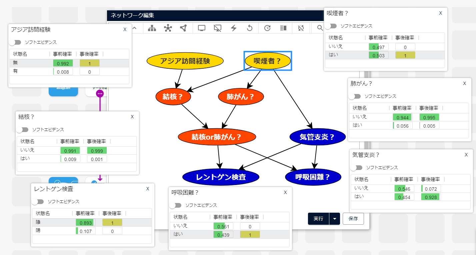Click the hierarchical layout icon

click(152, 28)
